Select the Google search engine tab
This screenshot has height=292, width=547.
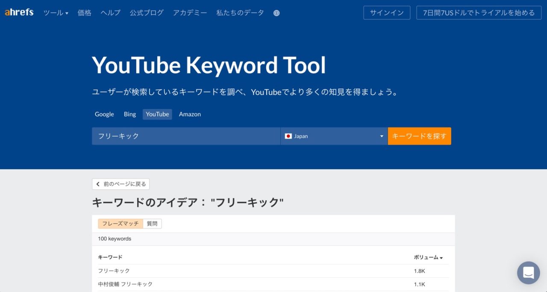(x=104, y=114)
